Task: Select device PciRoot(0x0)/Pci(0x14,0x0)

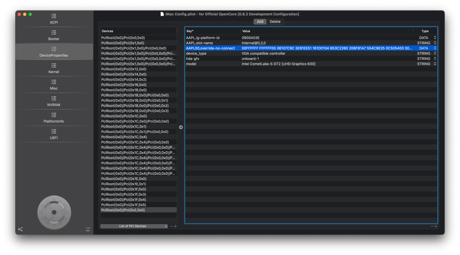Action: click(x=138, y=74)
